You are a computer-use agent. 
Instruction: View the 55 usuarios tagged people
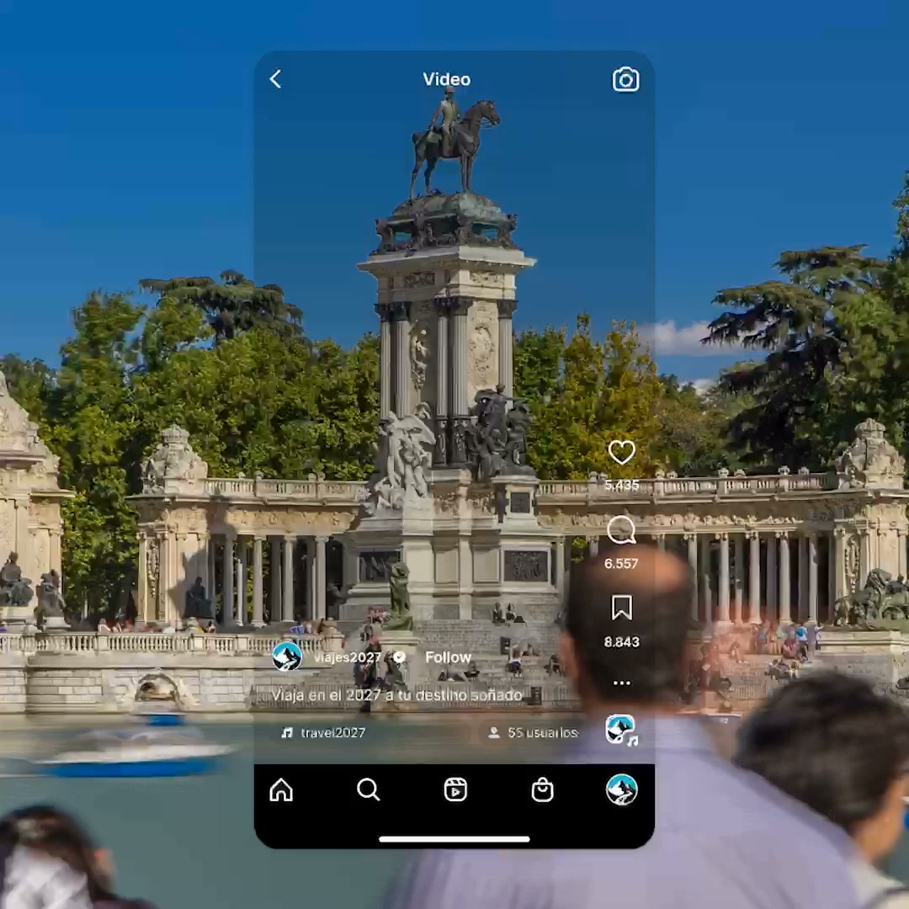pyautogui.click(x=534, y=733)
